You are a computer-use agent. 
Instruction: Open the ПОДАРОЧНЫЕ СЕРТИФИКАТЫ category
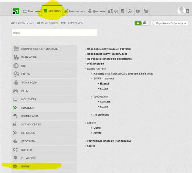coord(44,49)
